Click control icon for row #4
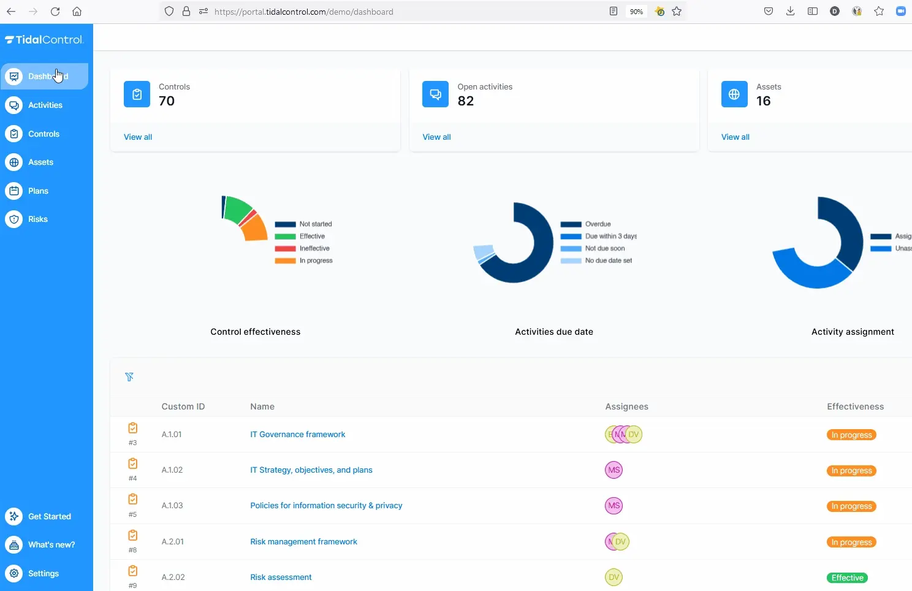The image size is (912, 591). tap(132, 463)
